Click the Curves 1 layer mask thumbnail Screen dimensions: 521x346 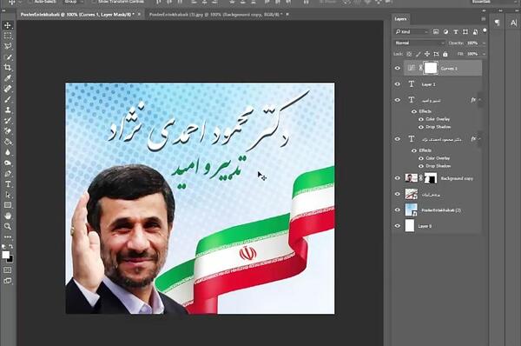[431, 68]
